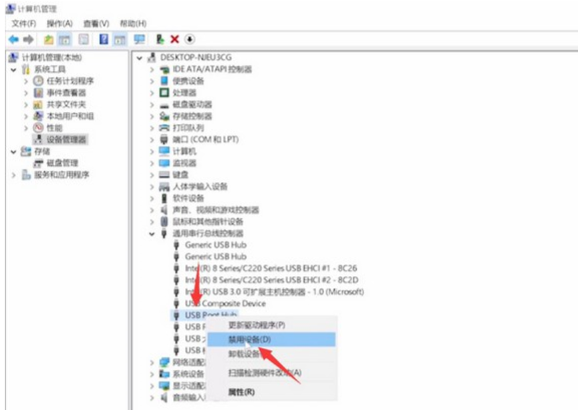
Task: Select 设备管理器 in the left tree
Action: (x=66, y=139)
